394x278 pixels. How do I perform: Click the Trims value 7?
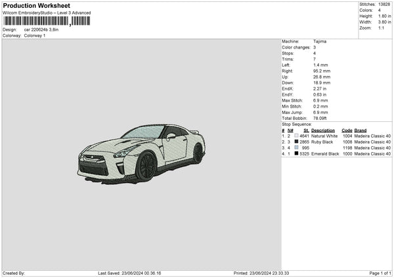tap(315, 59)
